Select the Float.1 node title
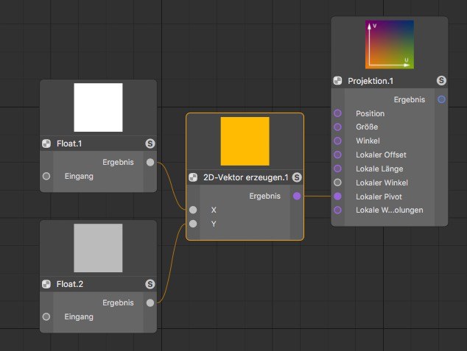467x351 pixels. point(69,143)
